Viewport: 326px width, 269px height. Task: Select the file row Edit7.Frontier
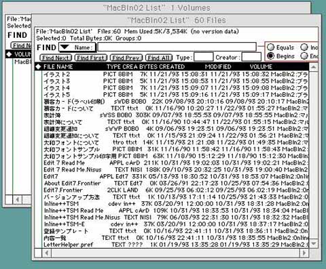coord(176,190)
